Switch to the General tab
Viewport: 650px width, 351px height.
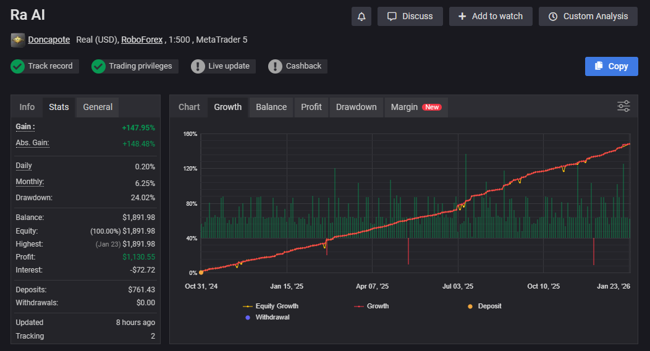pos(98,107)
